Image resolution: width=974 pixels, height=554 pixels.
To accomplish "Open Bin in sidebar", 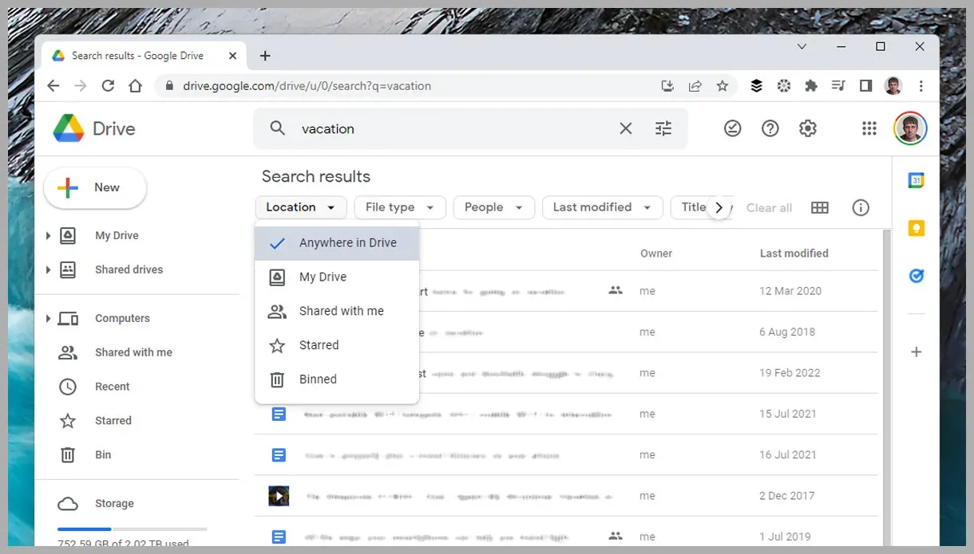I will coord(103,455).
